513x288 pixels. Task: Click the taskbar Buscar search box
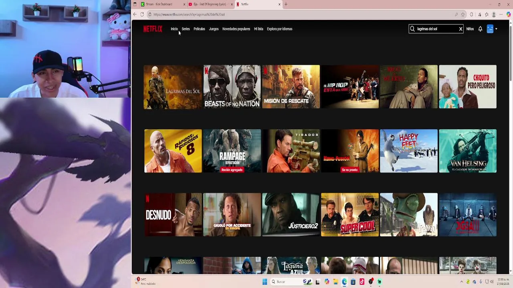pos(291,282)
